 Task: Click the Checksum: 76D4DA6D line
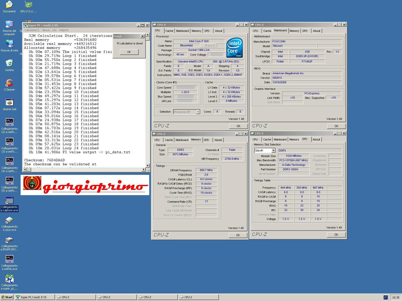click(x=45, y=160)
